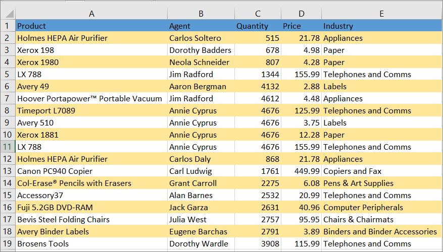
Task: Select agent Grant Carroll cell
Action: pos(201,183)
